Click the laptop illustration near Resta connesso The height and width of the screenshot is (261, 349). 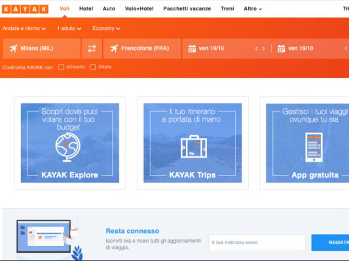pos(44,236)
